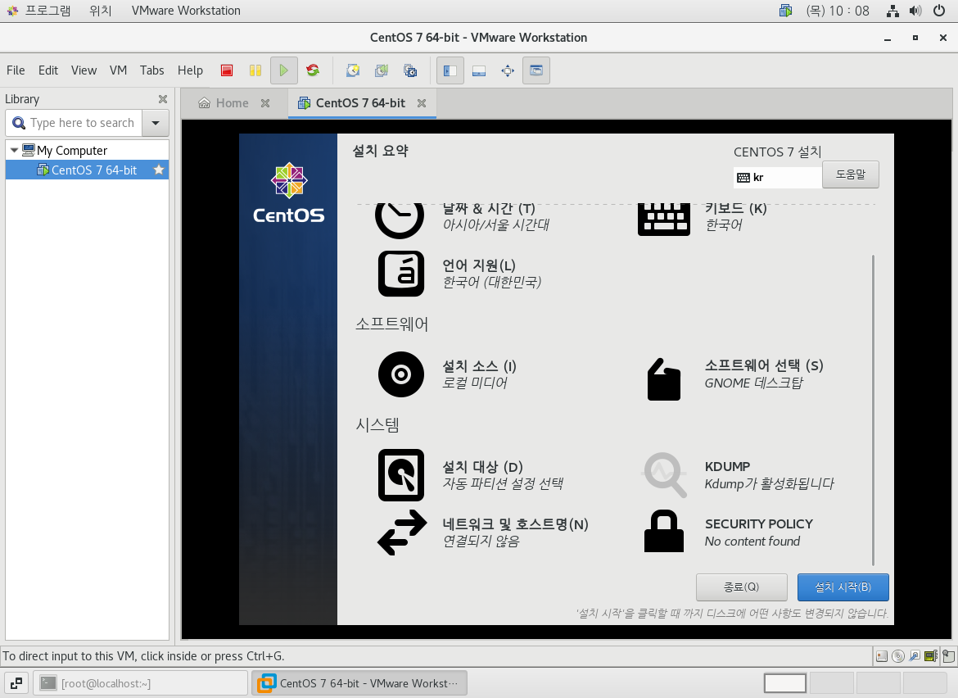
Task: Click the 도움말 help button
Action: (851, 174)
